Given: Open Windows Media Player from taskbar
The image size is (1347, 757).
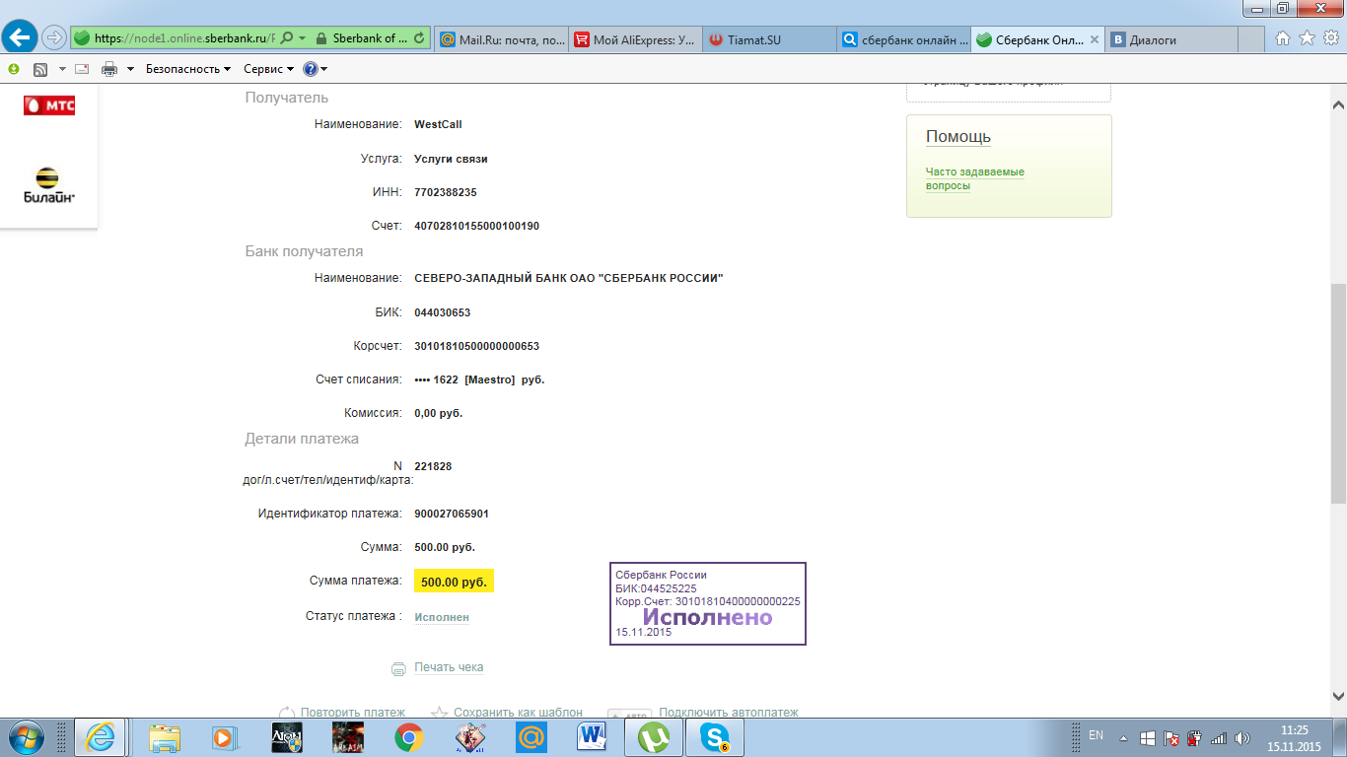Looking at the screenshot, I should coord(226,737).
